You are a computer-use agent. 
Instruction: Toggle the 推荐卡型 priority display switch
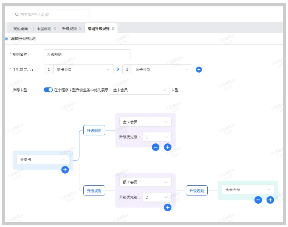point(48,90)
